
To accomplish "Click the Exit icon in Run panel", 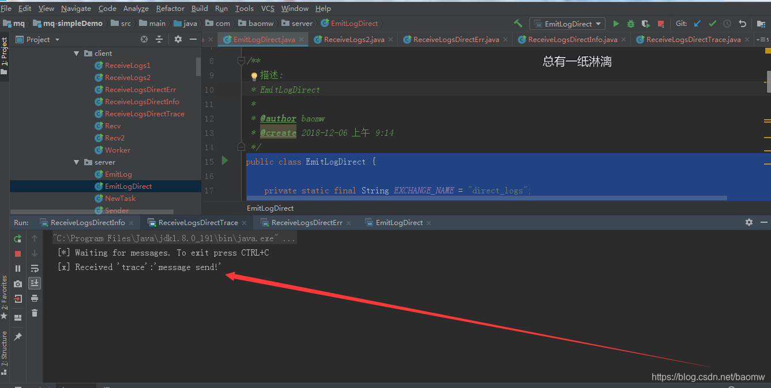I will pyautogui.click(x=18, y=299).
